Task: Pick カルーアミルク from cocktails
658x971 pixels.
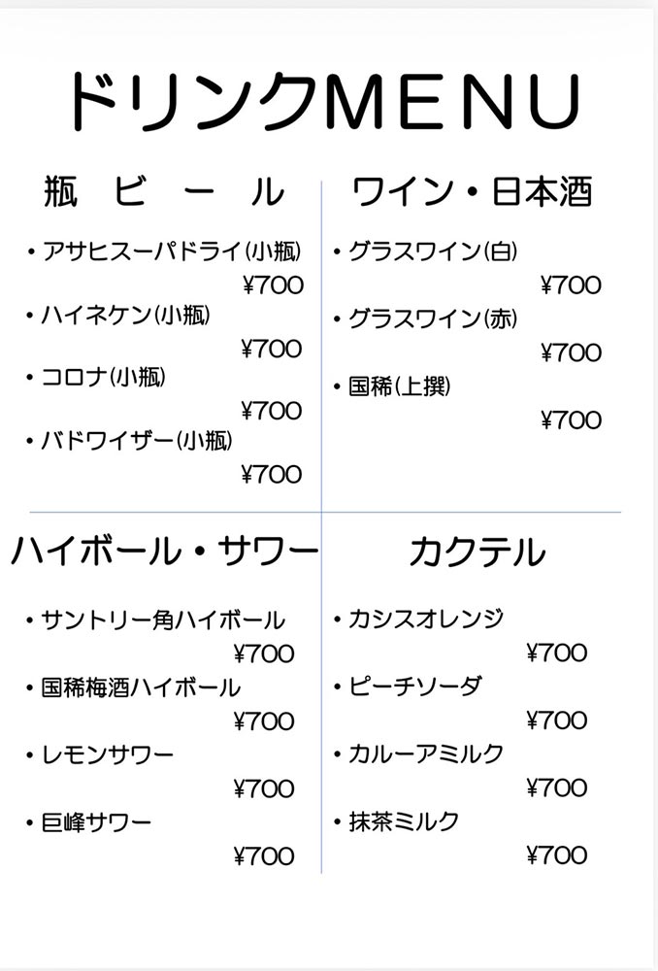Action: (426, 753)
